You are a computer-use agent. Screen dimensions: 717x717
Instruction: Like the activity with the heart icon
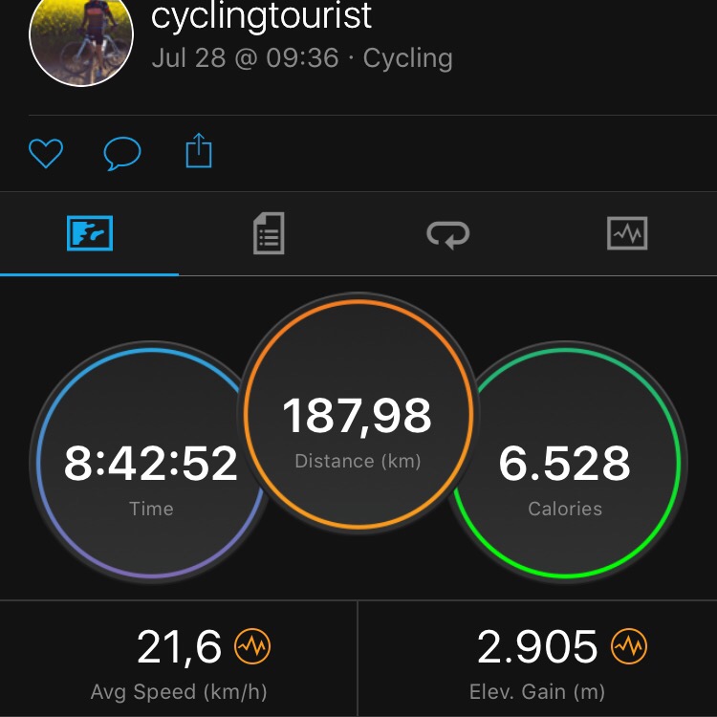tap(46, 152)
